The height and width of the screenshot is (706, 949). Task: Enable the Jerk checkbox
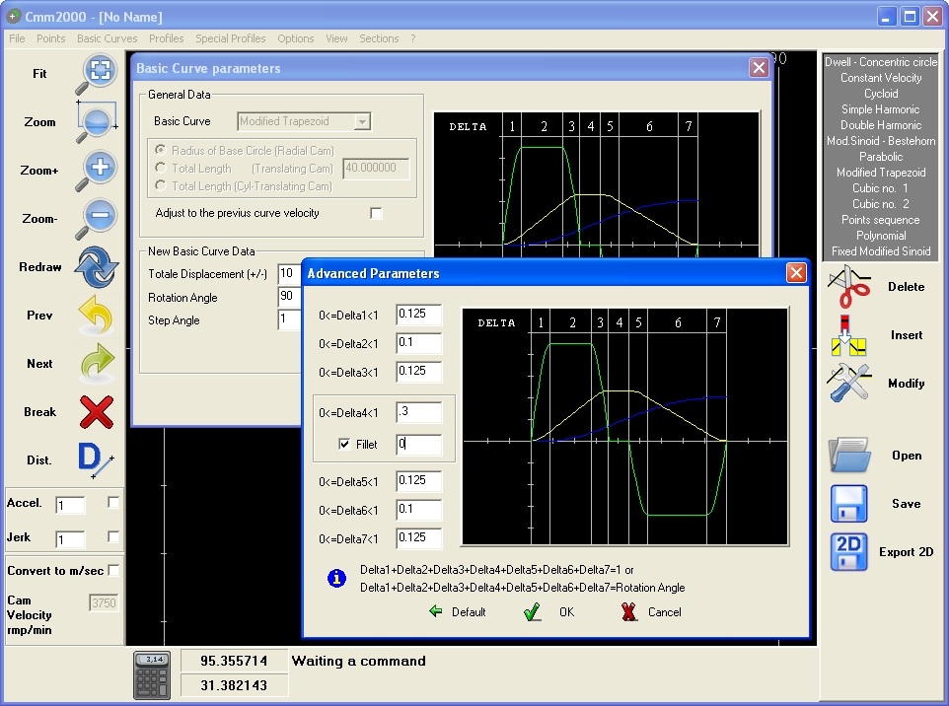point(112,536)
